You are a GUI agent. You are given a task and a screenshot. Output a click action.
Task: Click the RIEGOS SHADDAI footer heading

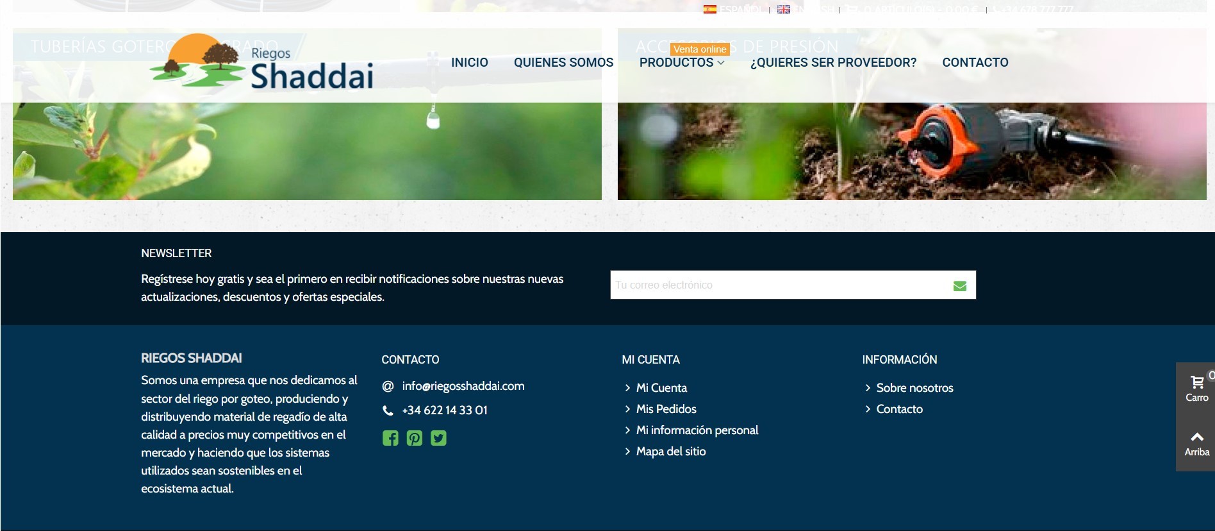coord(192,358)
